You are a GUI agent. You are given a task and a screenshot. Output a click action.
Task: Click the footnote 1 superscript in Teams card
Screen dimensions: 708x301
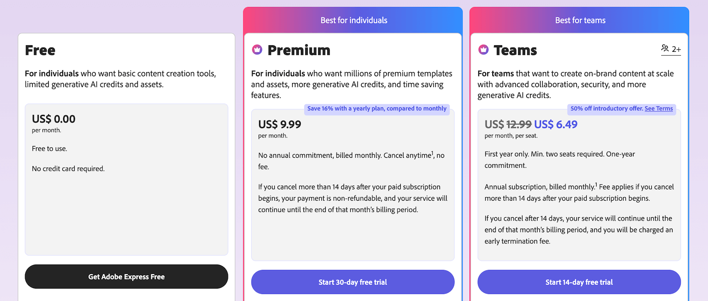click(x=597, y=184)
